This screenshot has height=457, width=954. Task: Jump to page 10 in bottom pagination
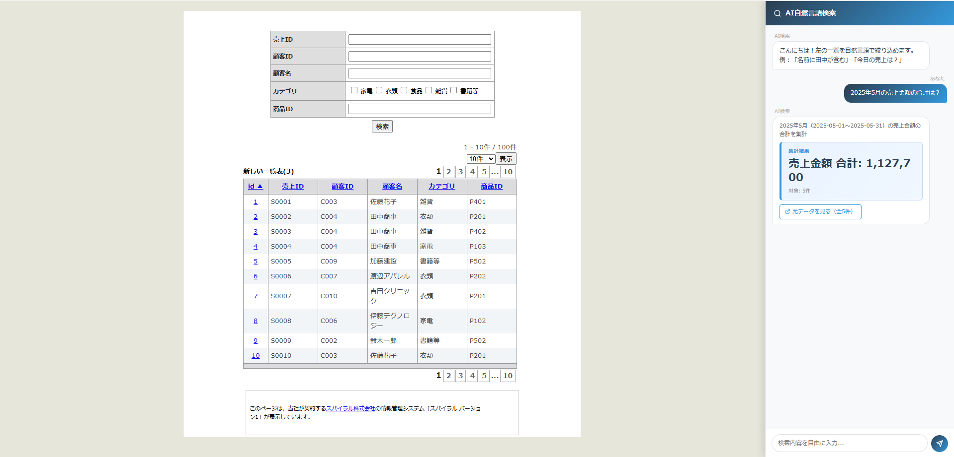click(x=508, y=376)
